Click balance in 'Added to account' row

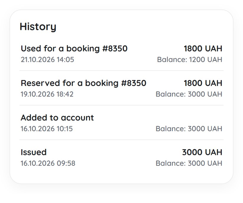click(x=189, y=129)
